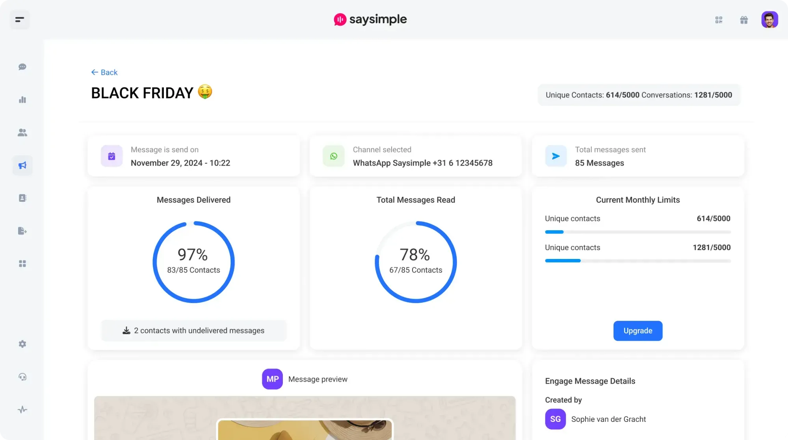Click the Back link
Screen dimensions: 788x440
point(104,72)
